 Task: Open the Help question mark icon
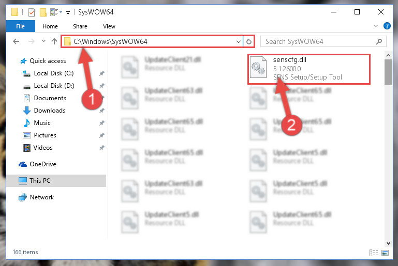point(387,26)
